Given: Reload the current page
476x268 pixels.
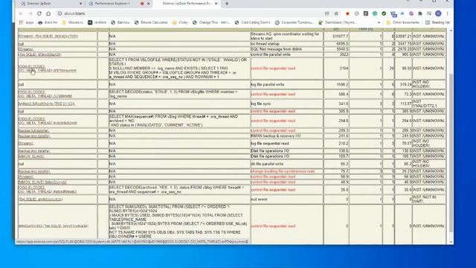Looking at the screenshot, I should click(39, 13).
